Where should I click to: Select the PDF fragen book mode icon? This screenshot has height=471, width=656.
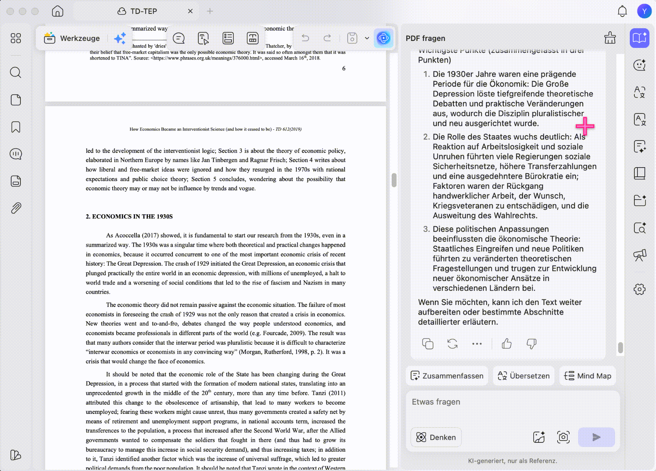[x=639, y=38]
